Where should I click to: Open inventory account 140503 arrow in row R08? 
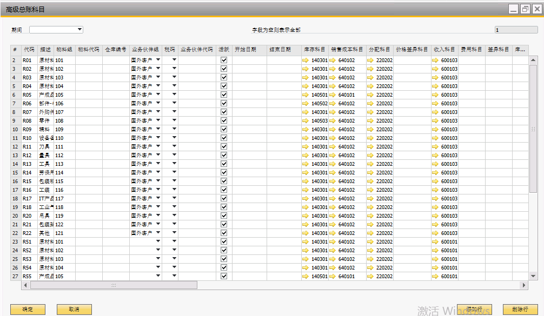[x=306, y=121]
